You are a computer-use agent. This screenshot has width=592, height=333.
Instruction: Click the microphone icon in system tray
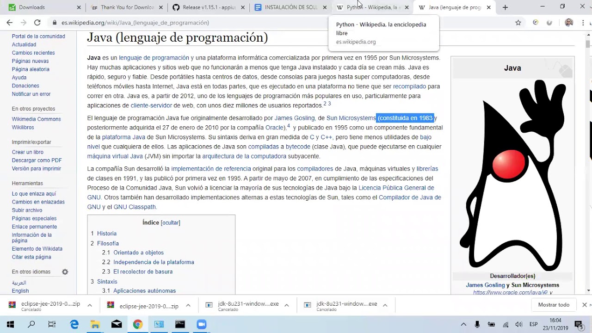tap(477, 324)
